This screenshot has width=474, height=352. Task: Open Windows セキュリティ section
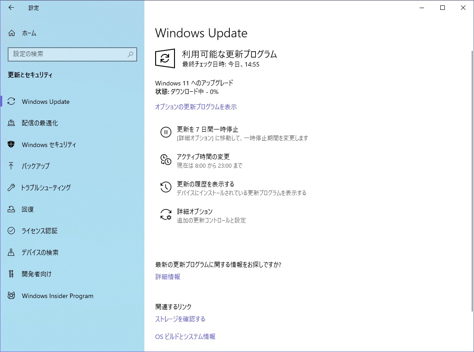click(x=72, y=144)
